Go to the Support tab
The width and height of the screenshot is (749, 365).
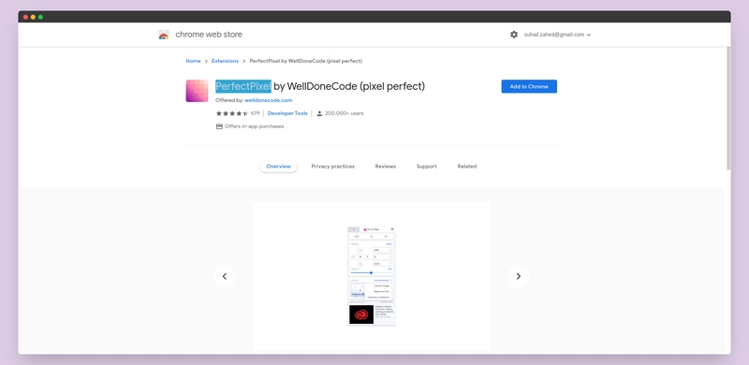pyautogui.click(x=427, y=167)
